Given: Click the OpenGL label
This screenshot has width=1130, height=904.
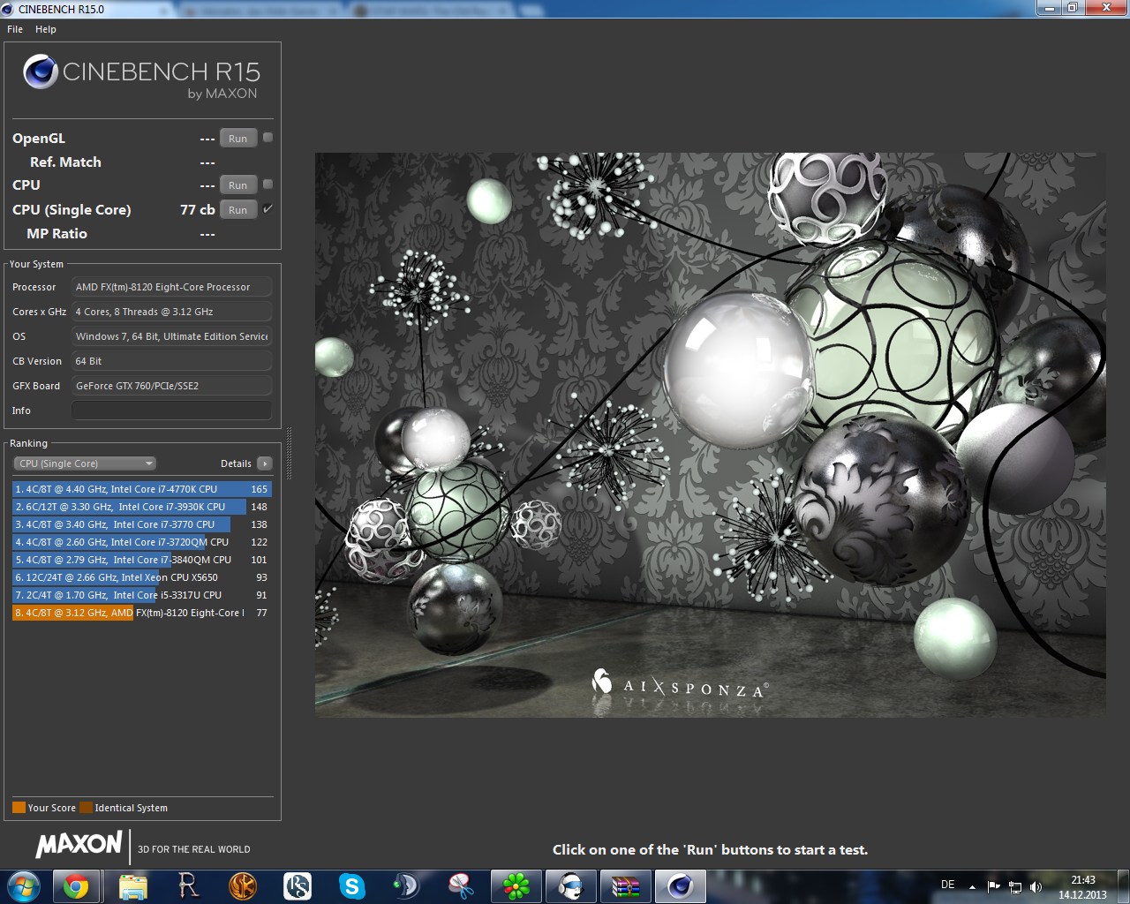Looking at the screenshot, I should [39, 138].
